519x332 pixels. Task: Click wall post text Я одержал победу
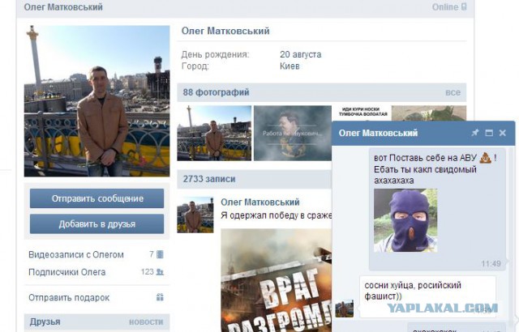point(276,215)
